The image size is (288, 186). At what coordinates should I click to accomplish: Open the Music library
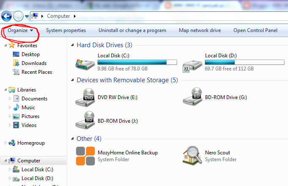28,108
